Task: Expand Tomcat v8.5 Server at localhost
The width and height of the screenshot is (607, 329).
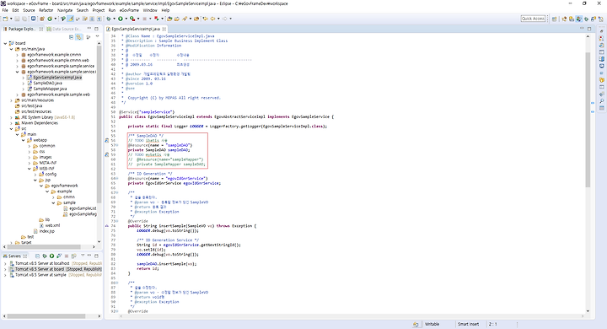Action: point(5,263)
